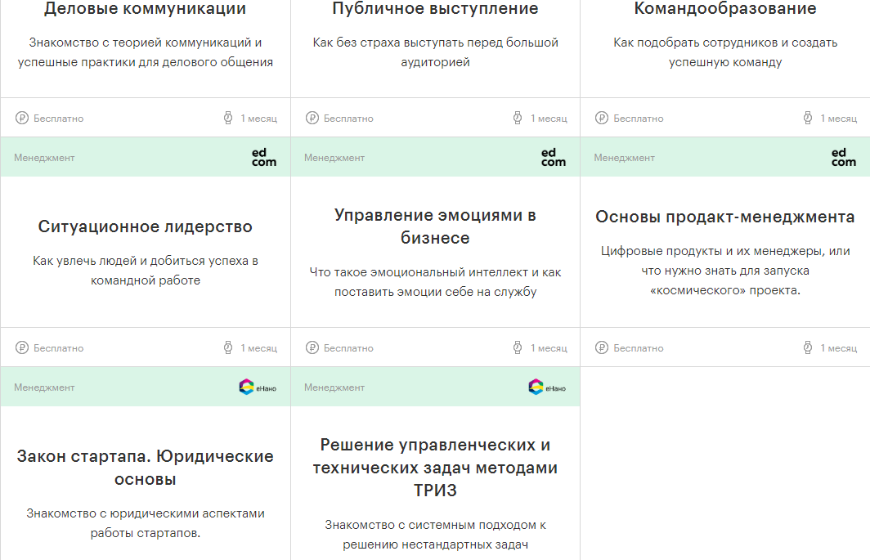Open the Деловые коммуникации course

click(145, 9)
